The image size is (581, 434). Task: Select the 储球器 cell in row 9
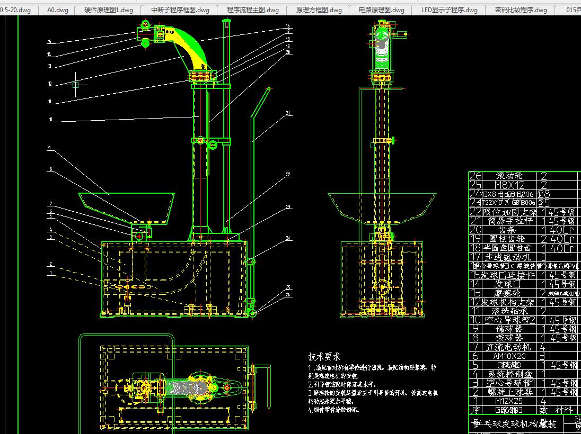[x=509, y=329]
